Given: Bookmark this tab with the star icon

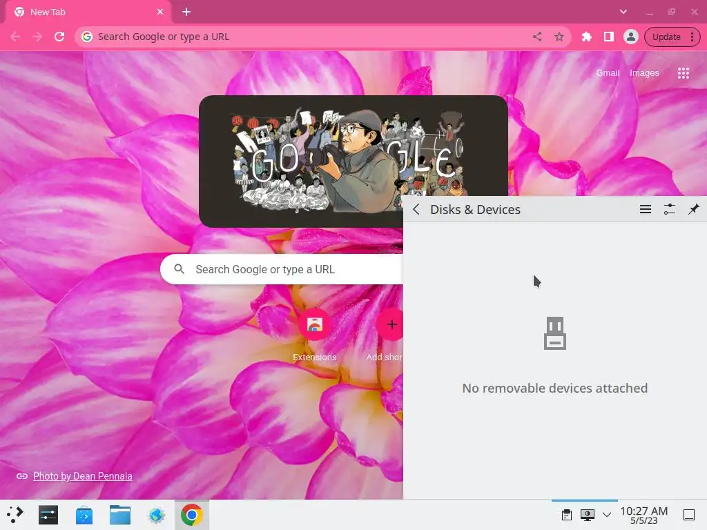Looking at the screenshot, I should 559,37.
